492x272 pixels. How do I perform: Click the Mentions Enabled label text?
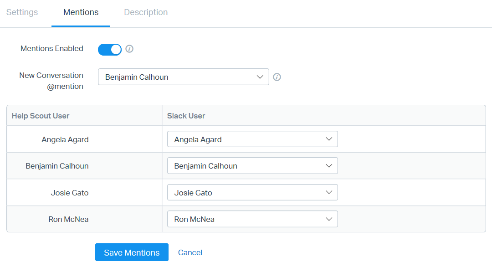point(52,48)
